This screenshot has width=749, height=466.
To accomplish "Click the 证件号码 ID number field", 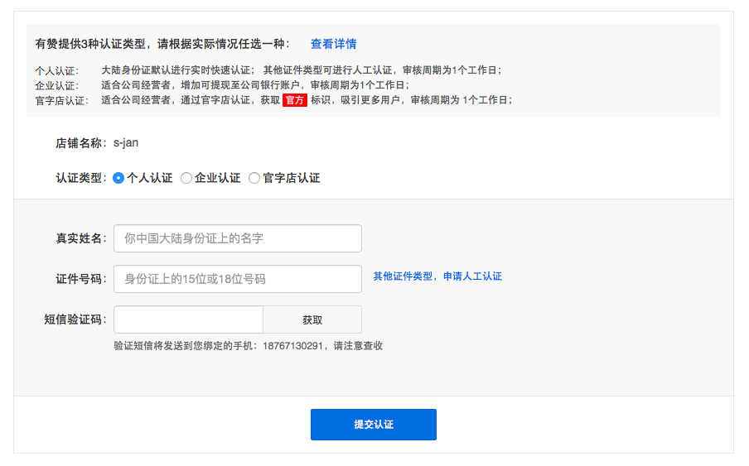I will [237, 279].
